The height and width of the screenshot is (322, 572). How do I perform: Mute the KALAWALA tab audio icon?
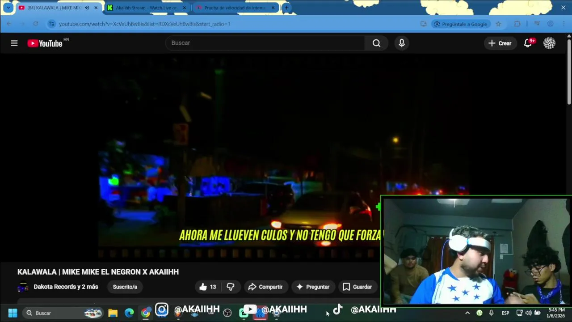click(87, 8)
